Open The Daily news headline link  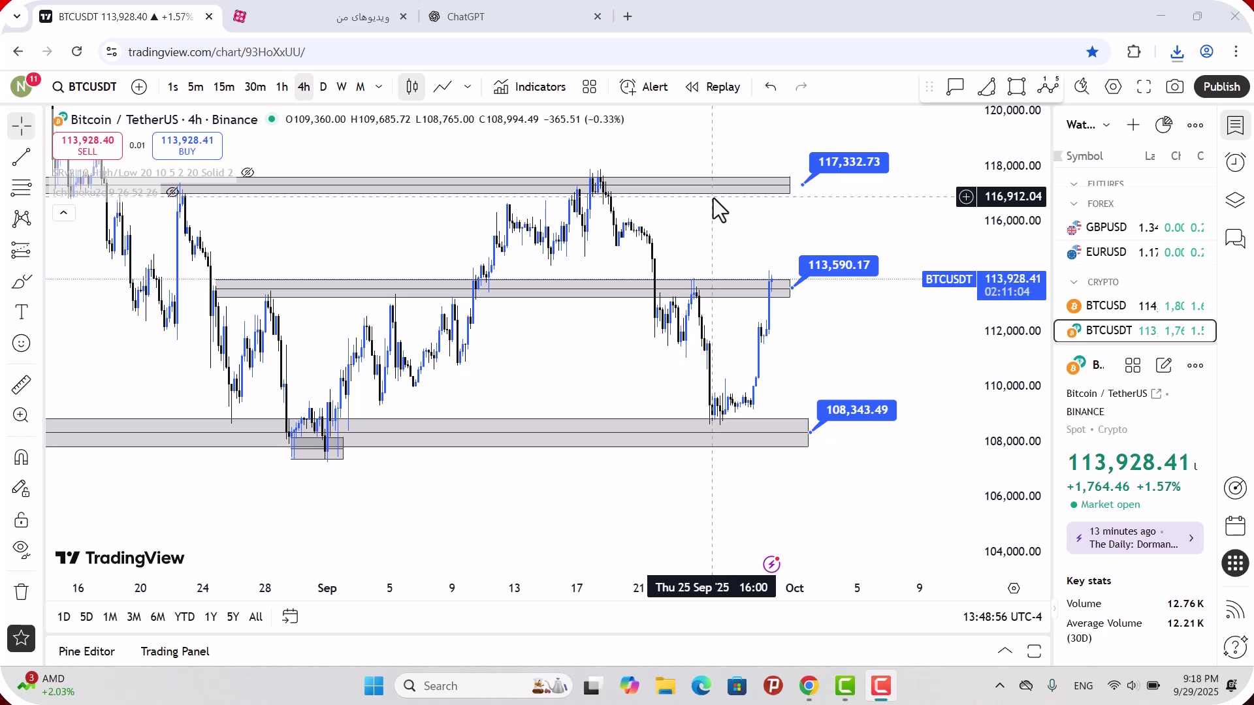click(x=1135, y=538)
